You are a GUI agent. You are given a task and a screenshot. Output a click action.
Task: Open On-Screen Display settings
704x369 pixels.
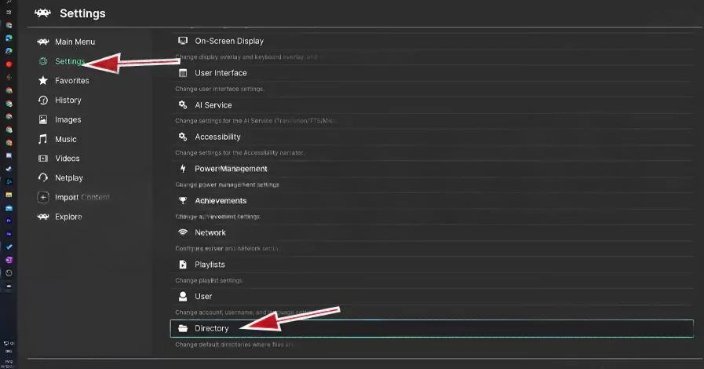point(228,41)
